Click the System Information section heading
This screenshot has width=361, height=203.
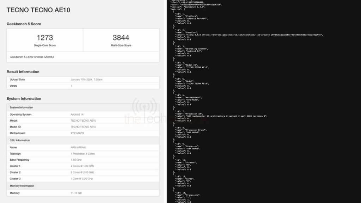click(x=24, y=99)
